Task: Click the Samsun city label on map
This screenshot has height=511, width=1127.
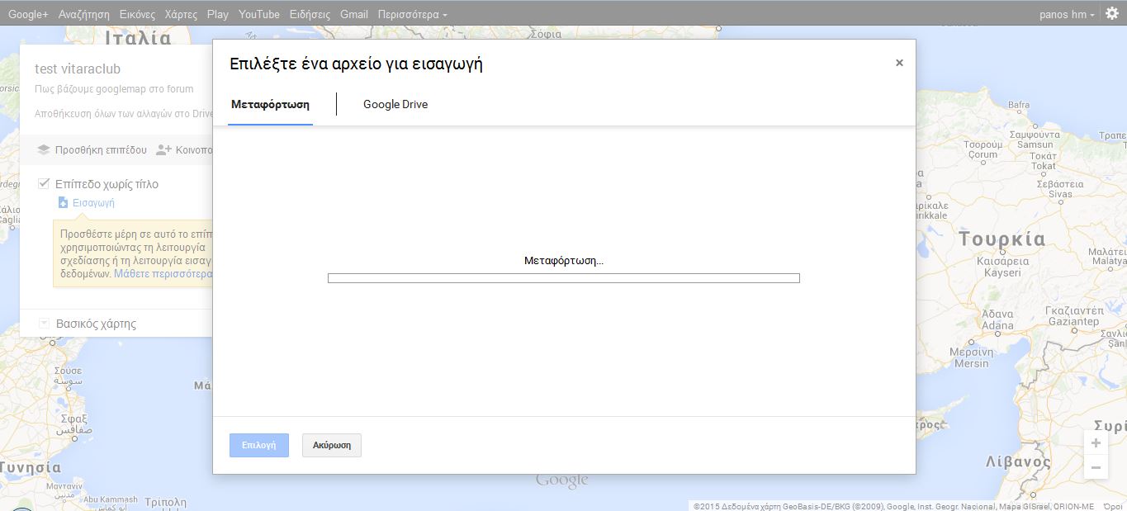Action: click(1035, 144)
